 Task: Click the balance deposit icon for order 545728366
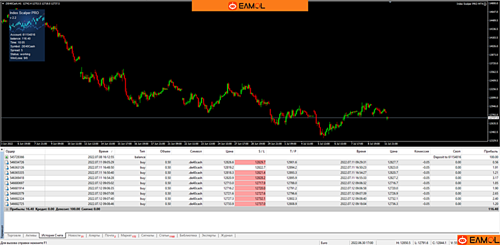click(7, 157)
